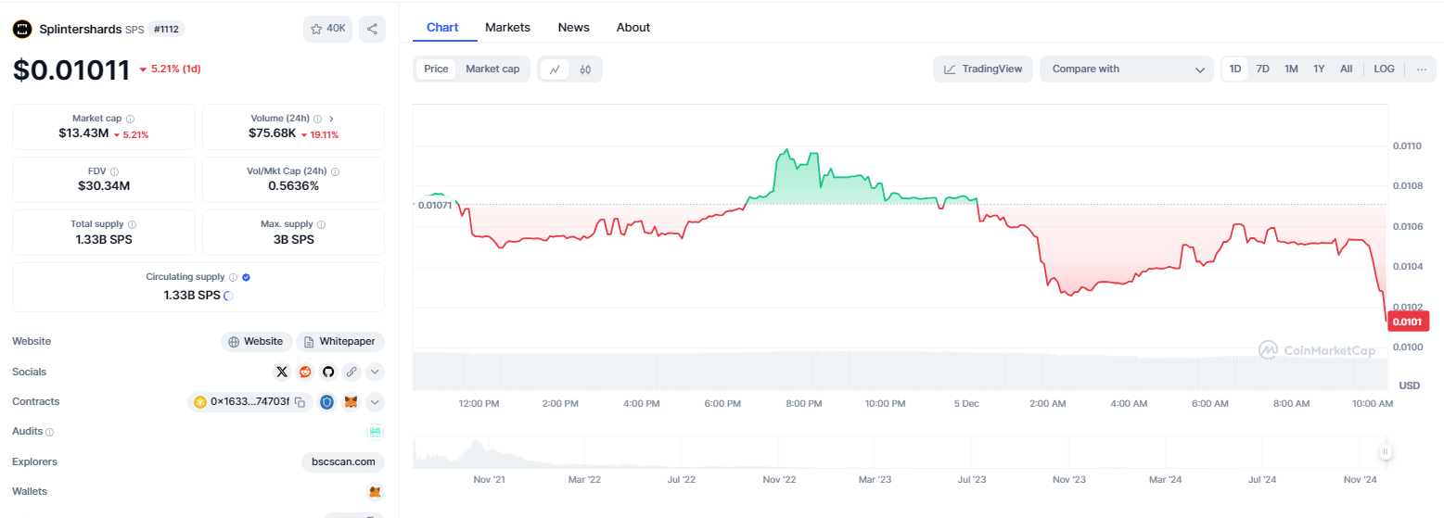This screenshot has height=518, width=1444.
Task: Click the verified badge by Circulating supply
Action: 246,277
